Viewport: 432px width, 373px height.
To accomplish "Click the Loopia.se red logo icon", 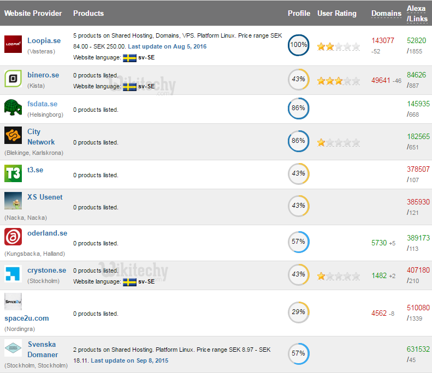I will (13, 44).
